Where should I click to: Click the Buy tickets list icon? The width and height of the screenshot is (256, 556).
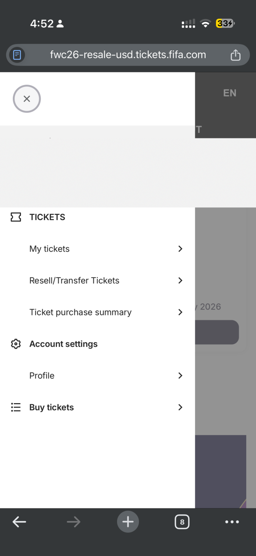coord(16,407)
